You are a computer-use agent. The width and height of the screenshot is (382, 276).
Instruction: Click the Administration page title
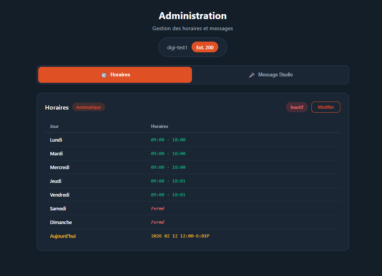pos(192,16)
